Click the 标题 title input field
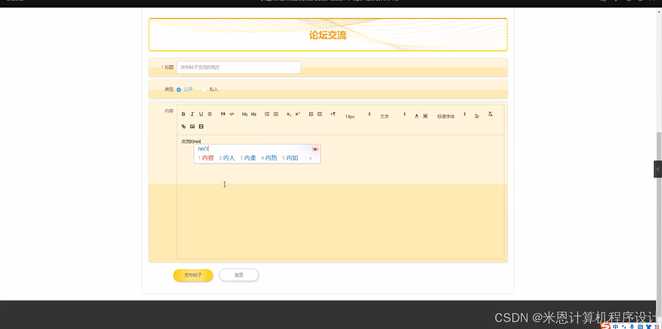662x329 pixels. [238, 67]
